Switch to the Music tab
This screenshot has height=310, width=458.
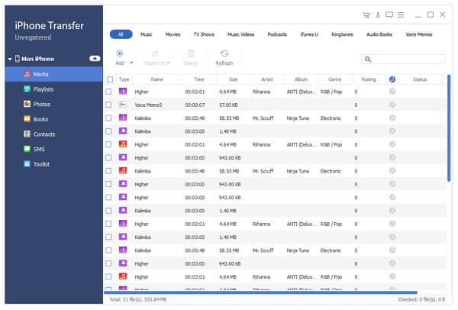click(x=147, y=34)
